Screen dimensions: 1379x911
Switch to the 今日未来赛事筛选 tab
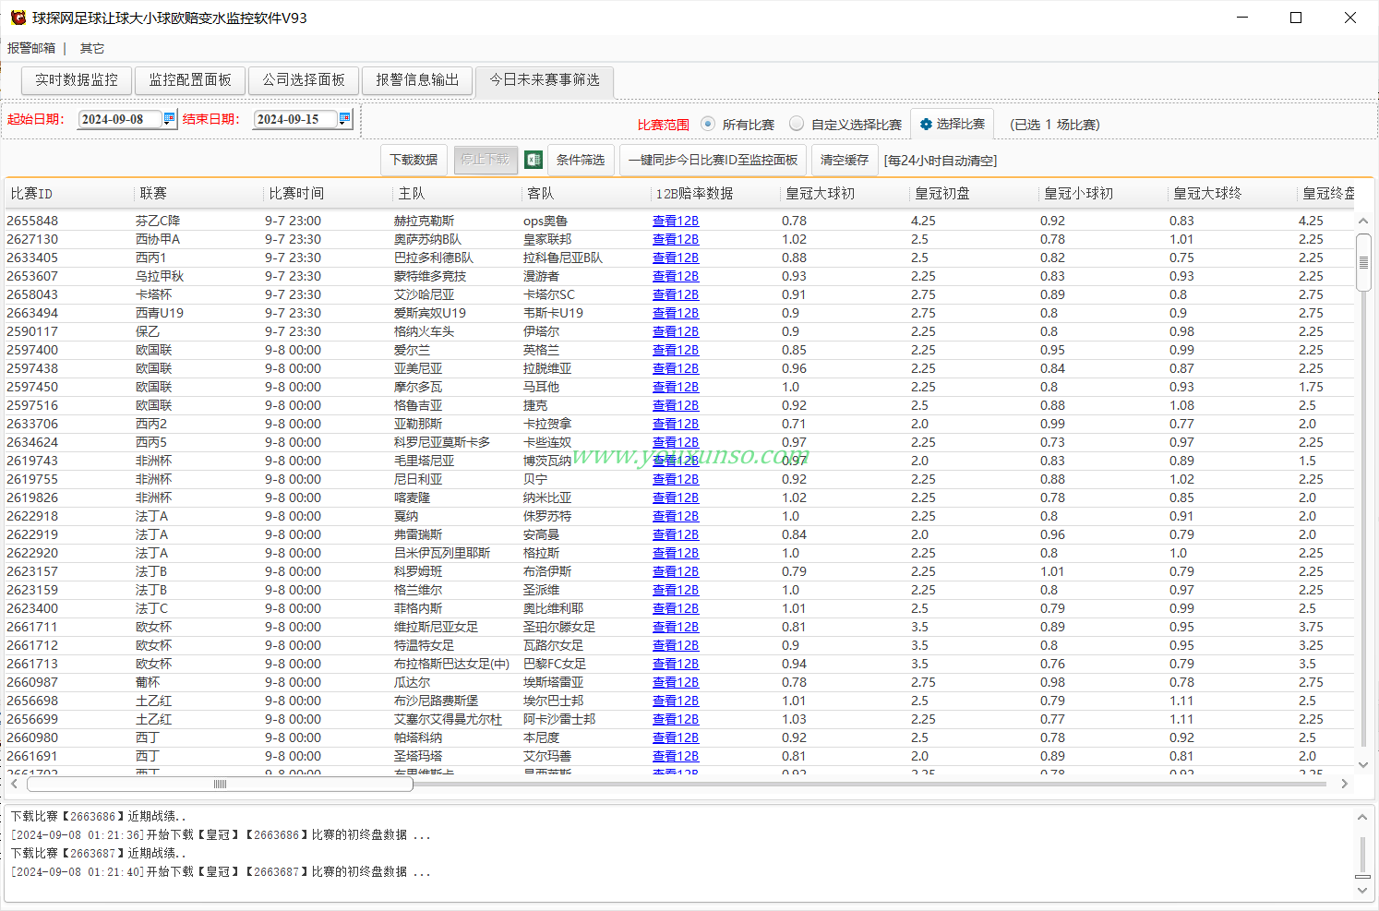click(545, 80)
